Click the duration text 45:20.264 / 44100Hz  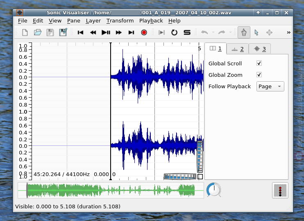tap(61, 174)
